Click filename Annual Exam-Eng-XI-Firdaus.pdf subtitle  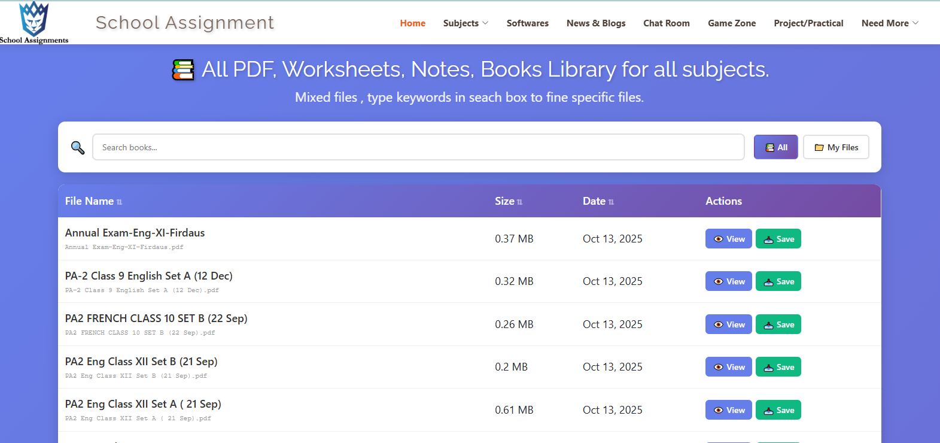[x=124, y=247]
